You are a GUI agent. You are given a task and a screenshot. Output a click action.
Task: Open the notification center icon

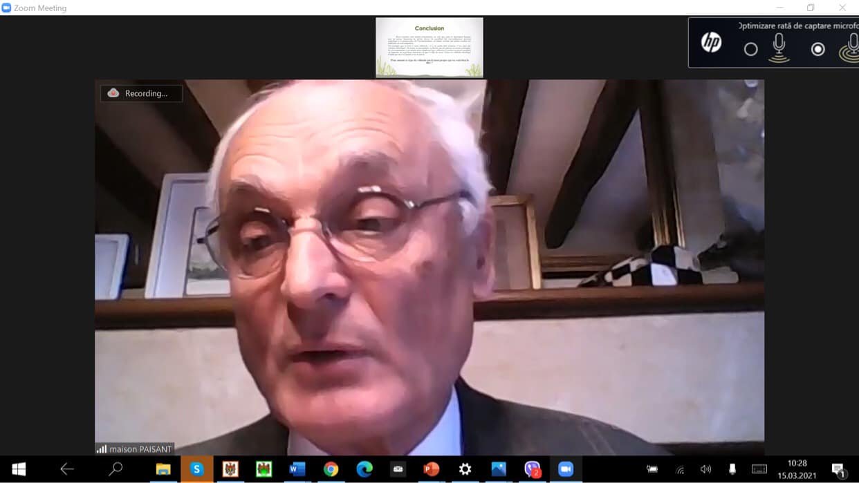838,470
